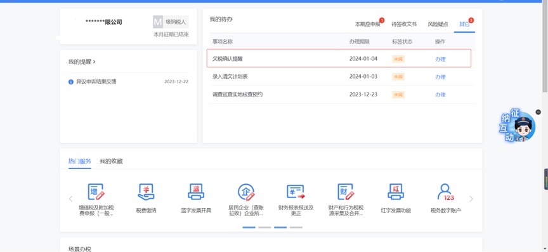The width and height of the screenshot is (548, 252).
Task: Click the 未阅 tag on 欠税确认提醒 row
Action: point(398,59)
